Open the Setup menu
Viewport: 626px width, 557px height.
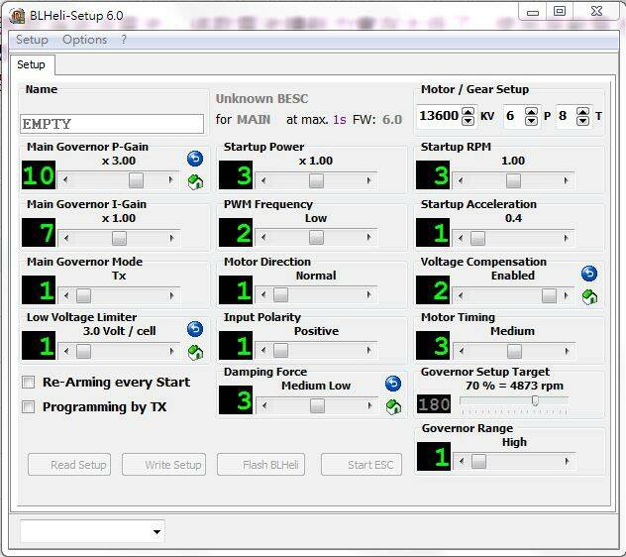(32, 40)
